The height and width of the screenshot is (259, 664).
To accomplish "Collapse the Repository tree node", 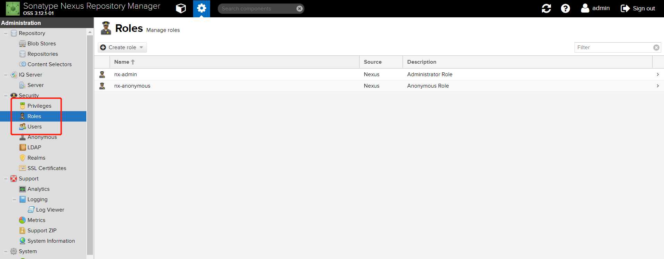I will pyautogui.click(x=6, y=33).
